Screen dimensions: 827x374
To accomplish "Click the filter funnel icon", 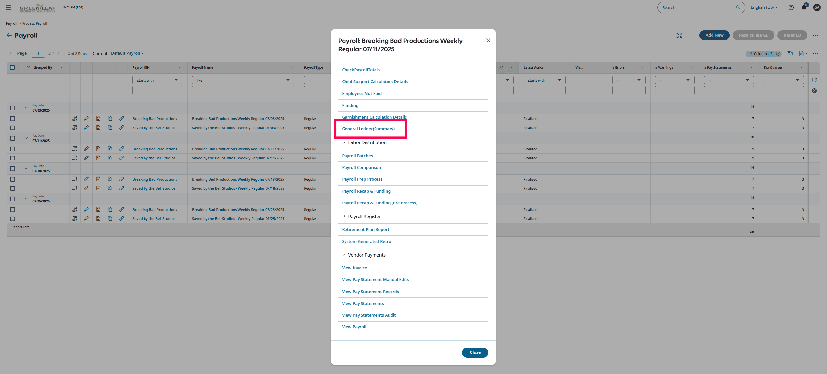I will (x=789, y=53).
